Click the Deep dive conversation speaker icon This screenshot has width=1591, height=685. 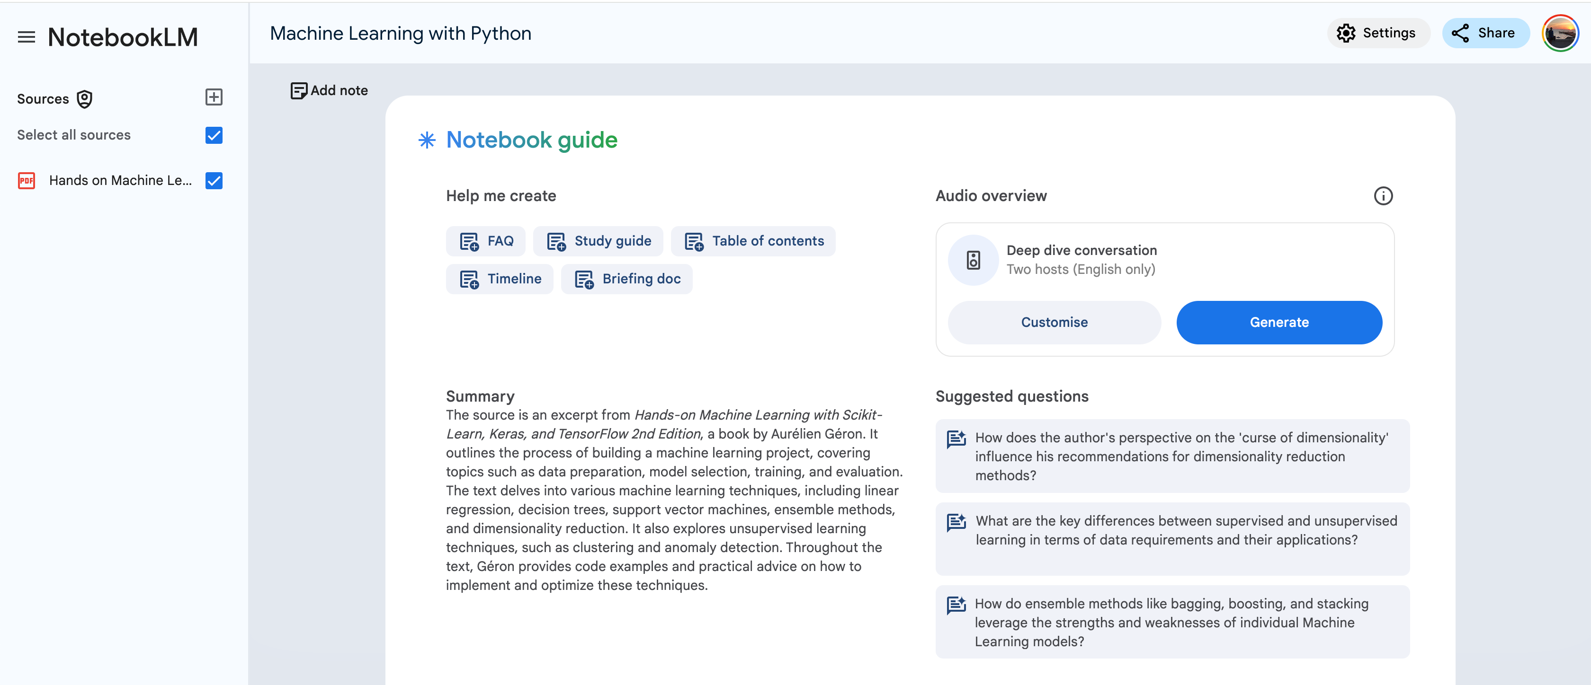click(973, 260)
